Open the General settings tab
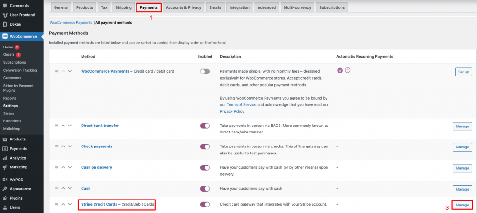The image size is (477, 213). tap(61, 7)
